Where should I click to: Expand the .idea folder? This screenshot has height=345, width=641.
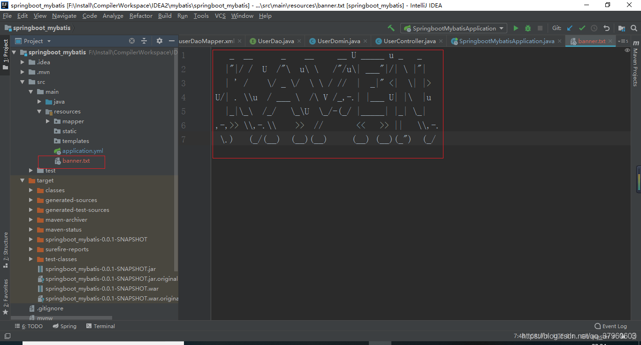tap(23, 62)
